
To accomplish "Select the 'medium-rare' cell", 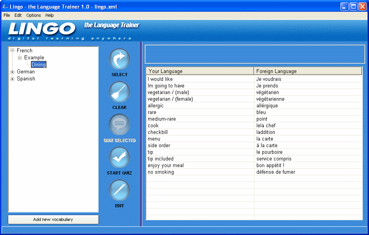I will (200, 119).
